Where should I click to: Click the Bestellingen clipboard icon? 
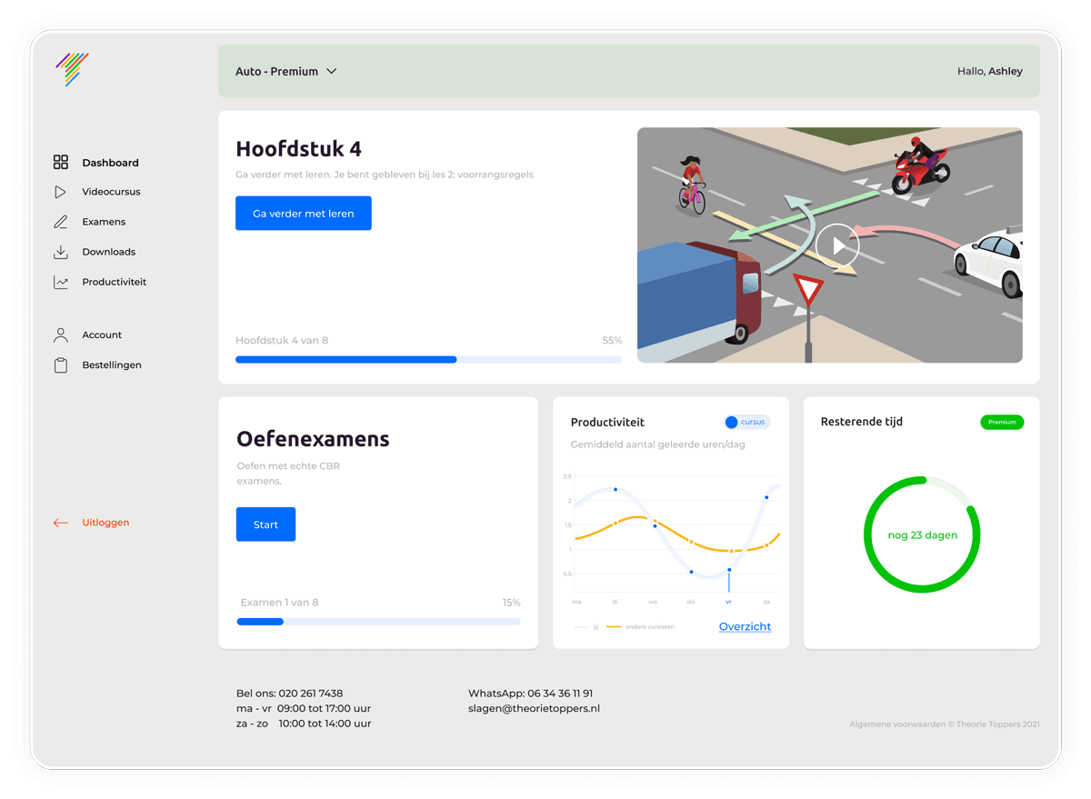[61, 365]
